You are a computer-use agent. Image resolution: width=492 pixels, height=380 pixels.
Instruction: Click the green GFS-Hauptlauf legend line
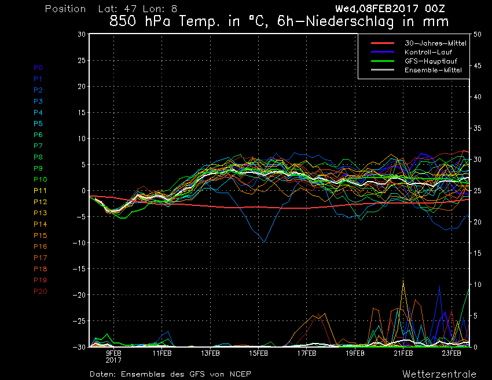coord(383,61)
